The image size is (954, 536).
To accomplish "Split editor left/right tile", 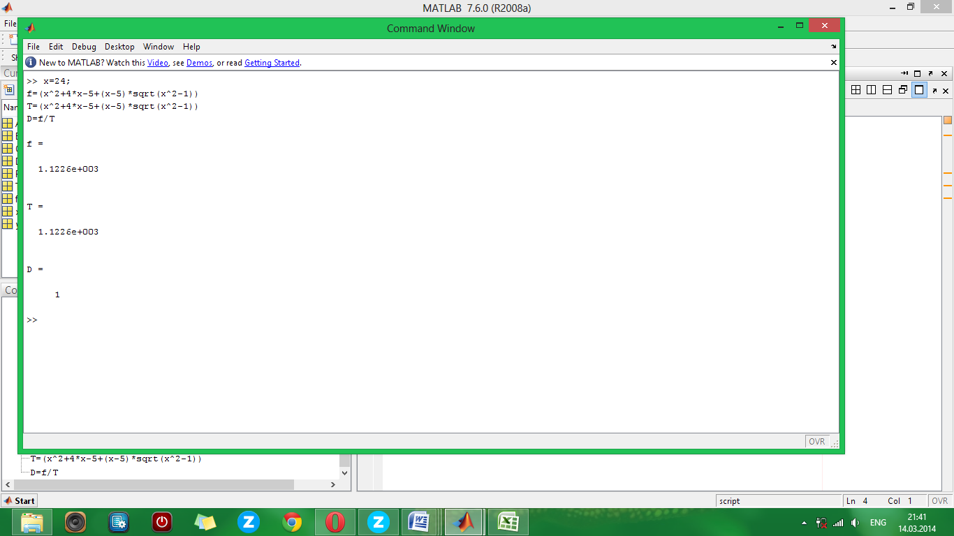I will (872, 90).
